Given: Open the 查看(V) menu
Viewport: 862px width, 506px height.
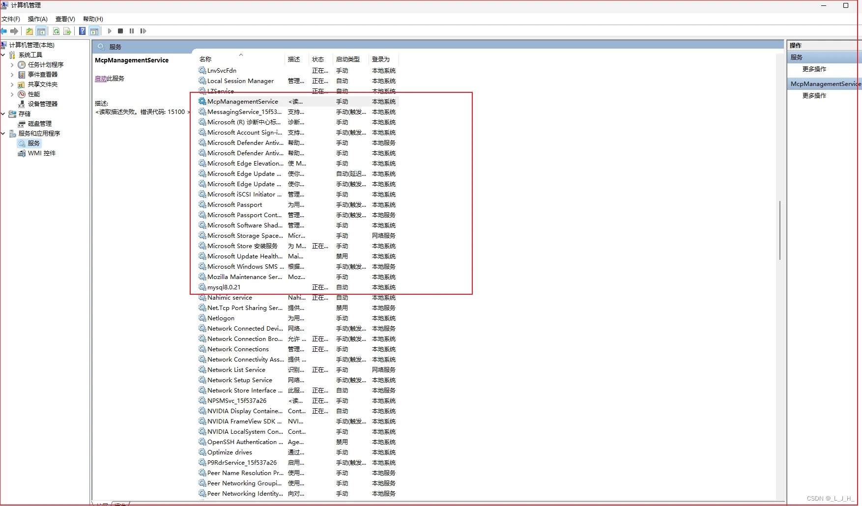Looking at the screenshot, I should click(65, 19).
